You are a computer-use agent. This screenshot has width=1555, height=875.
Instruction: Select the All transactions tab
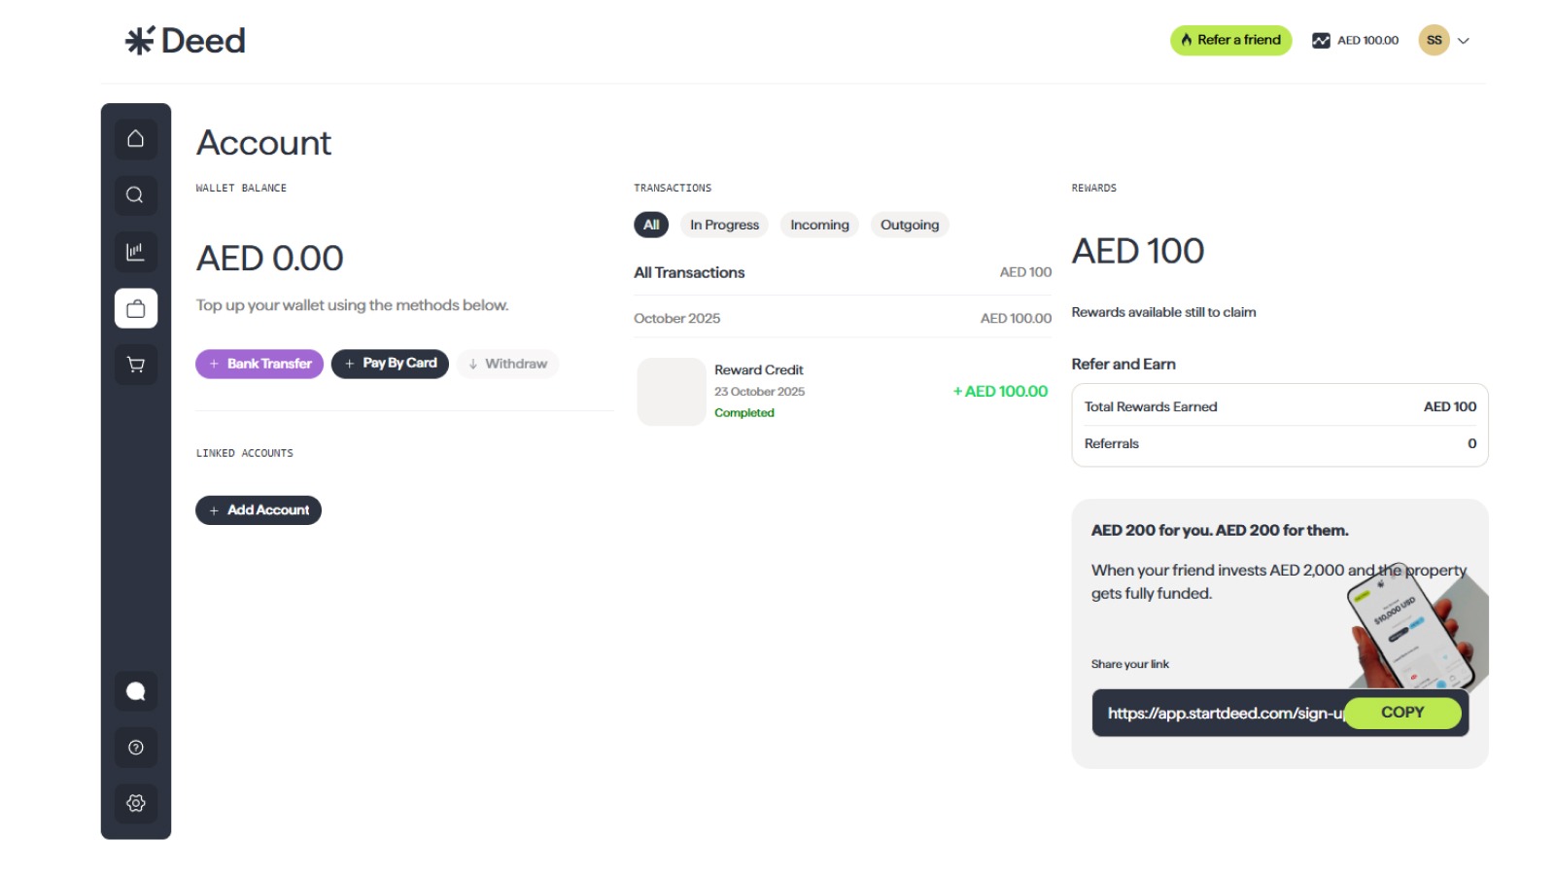coord(651,225)
